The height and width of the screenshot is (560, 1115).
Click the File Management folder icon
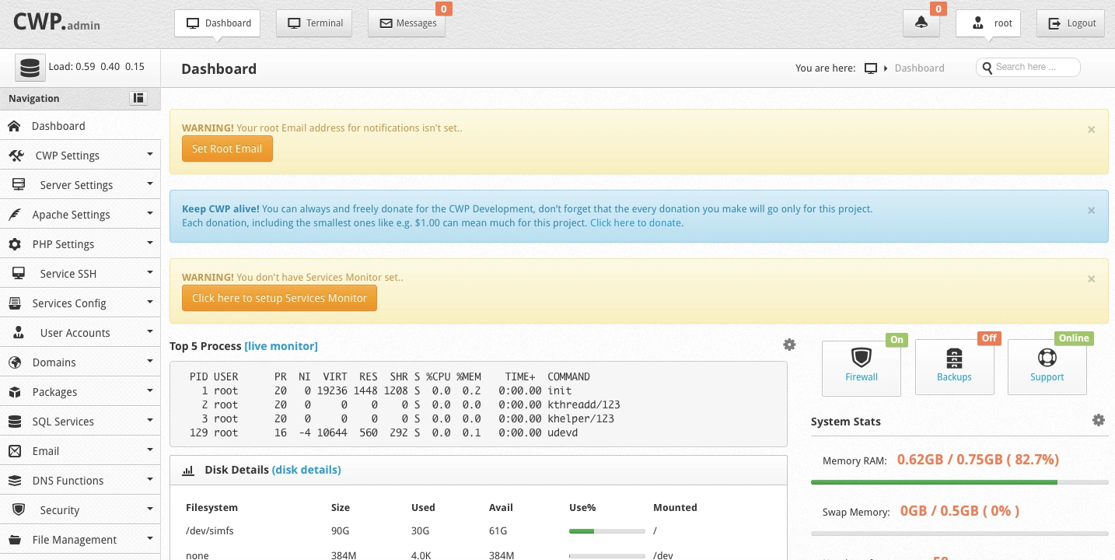point(15,540)
